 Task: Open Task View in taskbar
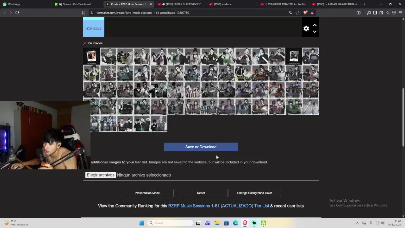coord(198,223)
